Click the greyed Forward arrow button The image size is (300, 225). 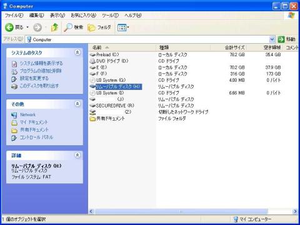pyautogui.click(x=37, y=27)
